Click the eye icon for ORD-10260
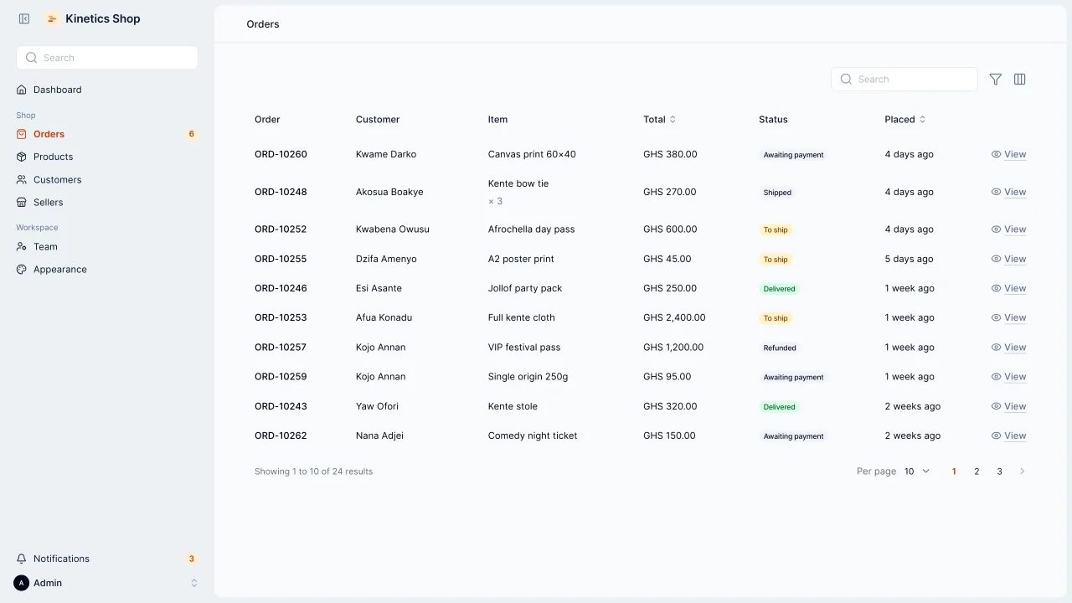 (996, 154)
